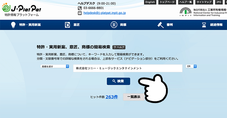
Task: Click the lightbulb icon for 特許・実用新案
Action: [13, 25]
